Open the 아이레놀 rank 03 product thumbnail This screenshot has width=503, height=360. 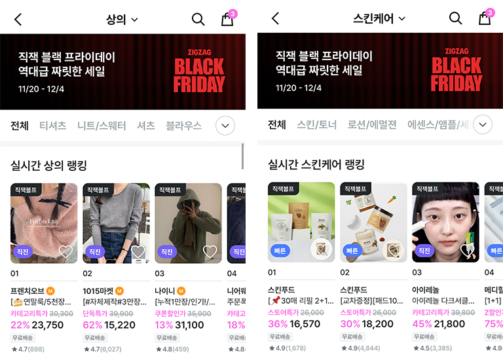445,222
